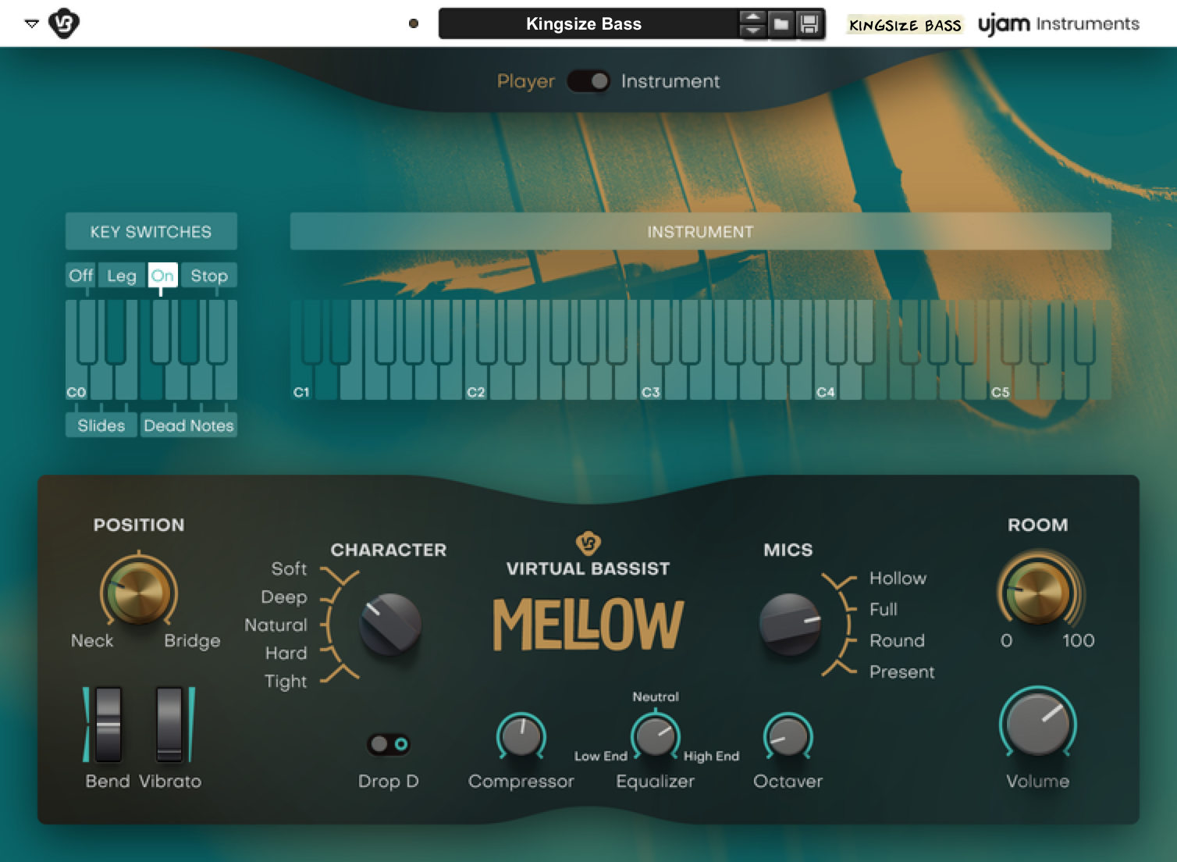Turn the Compressor knob icon

(x=521, y=737)
